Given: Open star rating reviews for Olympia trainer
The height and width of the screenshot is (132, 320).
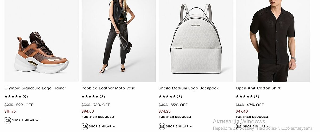Looking at the screenshot, I should tap(16, 97).
